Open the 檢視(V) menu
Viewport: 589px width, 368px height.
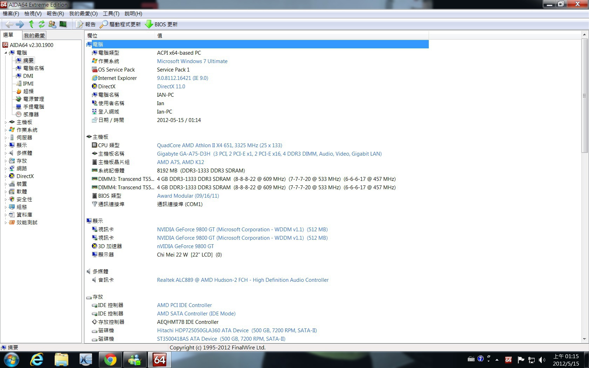tap(33, 14)
